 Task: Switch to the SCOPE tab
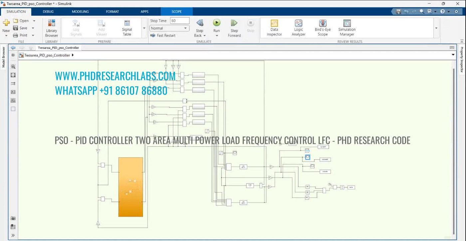176,12
